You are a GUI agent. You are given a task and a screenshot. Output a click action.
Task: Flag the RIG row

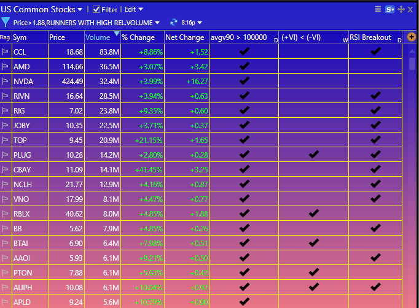pyautogui.click(x=5, y=110)
